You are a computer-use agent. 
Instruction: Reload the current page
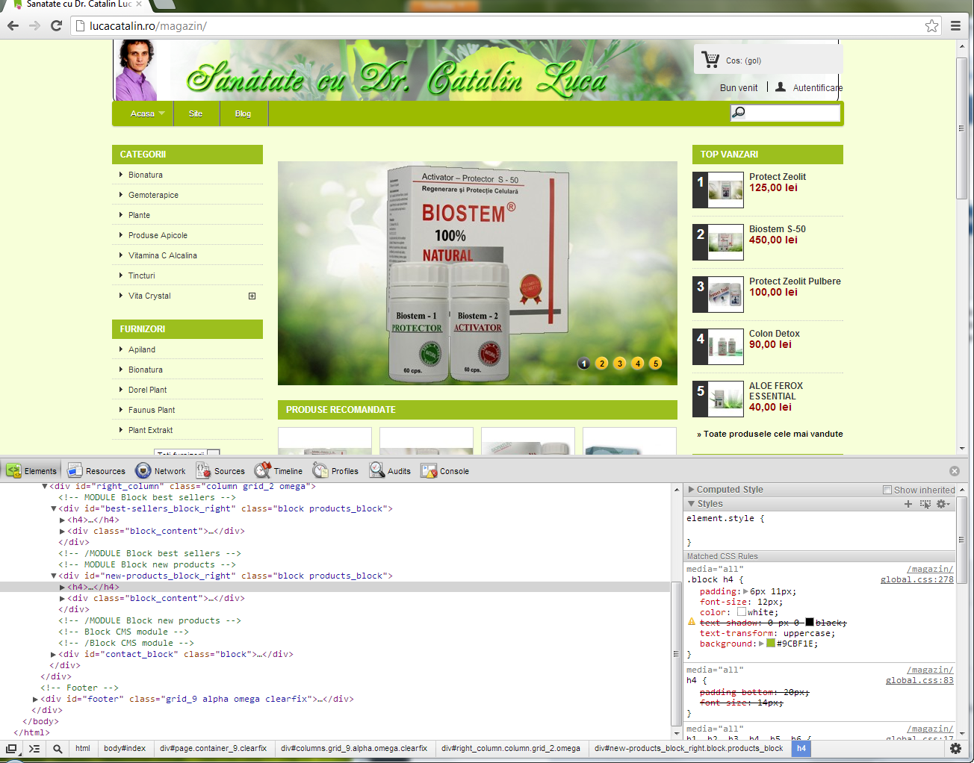click(56, 25)
